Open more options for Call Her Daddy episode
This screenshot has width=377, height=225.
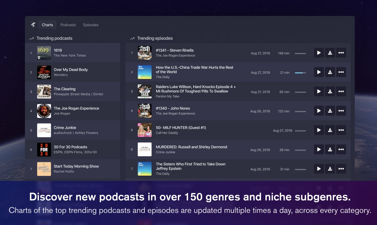click(341, 130)
